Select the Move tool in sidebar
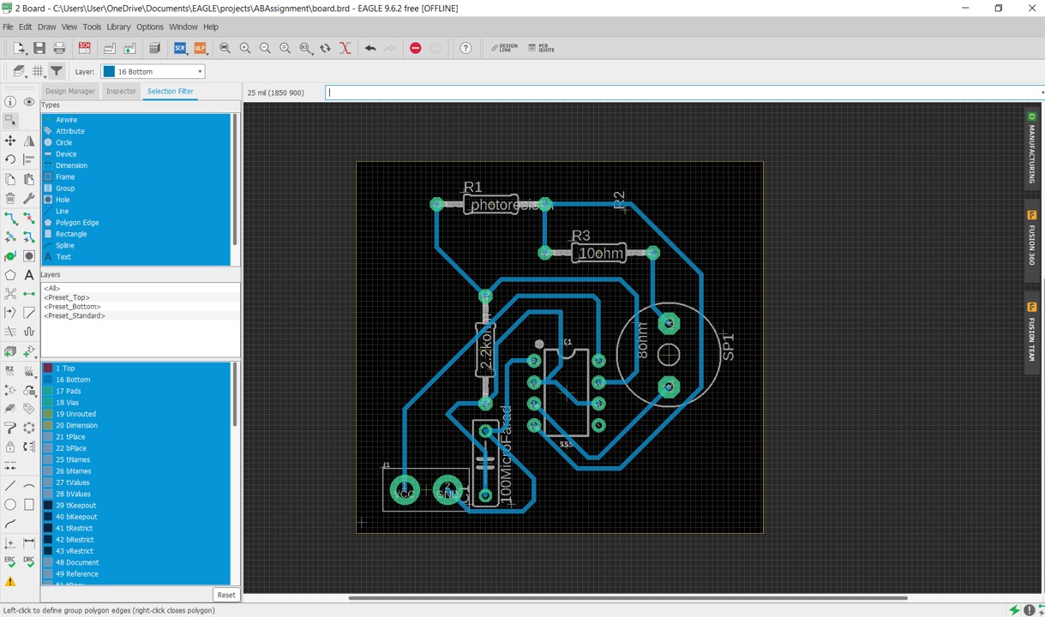 pyautogui.click(x=10, y=141)
